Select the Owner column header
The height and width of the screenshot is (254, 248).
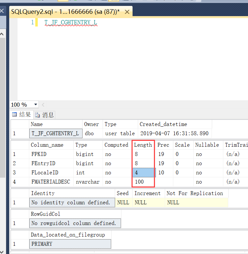click(92, 124)
